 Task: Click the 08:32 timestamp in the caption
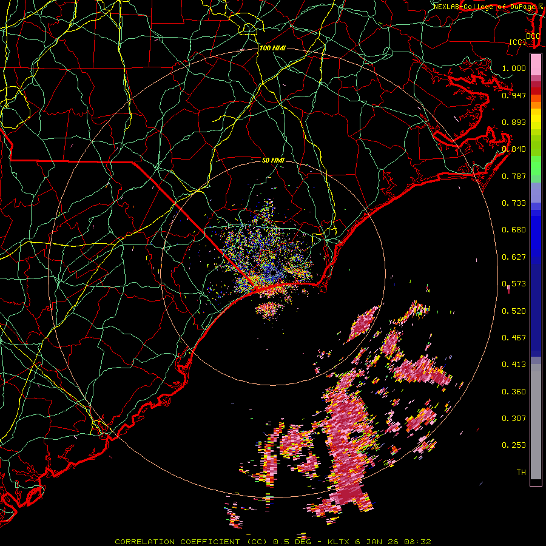click(x=417, y=542)
